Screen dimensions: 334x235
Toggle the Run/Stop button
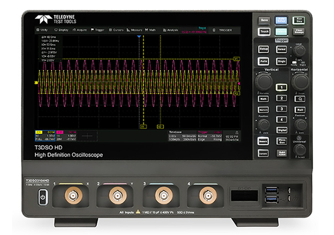tap(299, 20)
